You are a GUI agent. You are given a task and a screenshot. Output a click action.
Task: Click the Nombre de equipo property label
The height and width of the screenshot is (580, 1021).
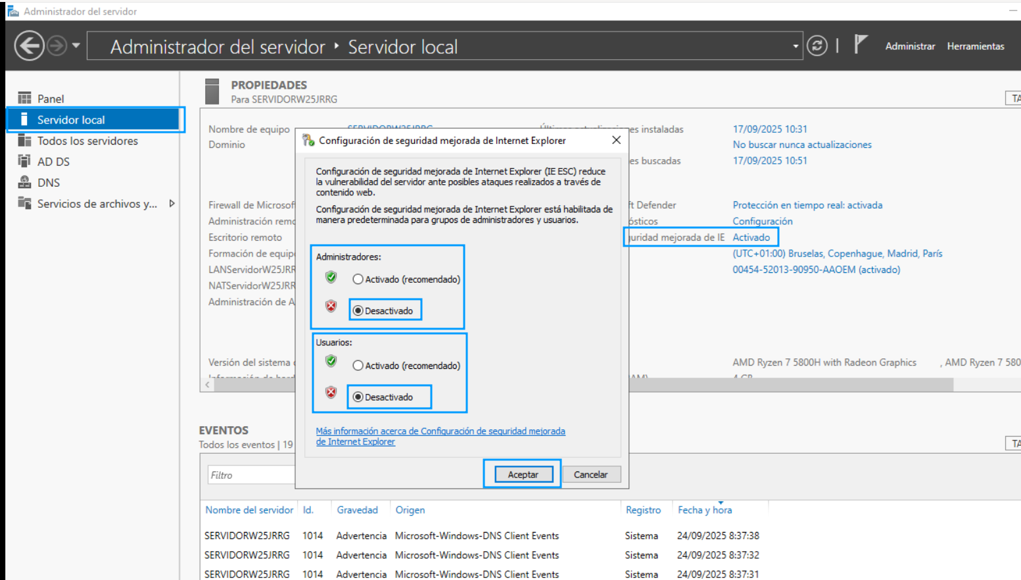tap(249, 130)
